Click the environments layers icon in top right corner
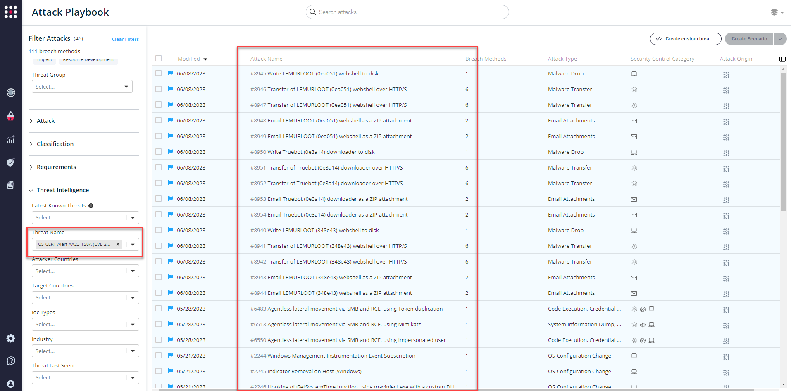 coord(774,12)
